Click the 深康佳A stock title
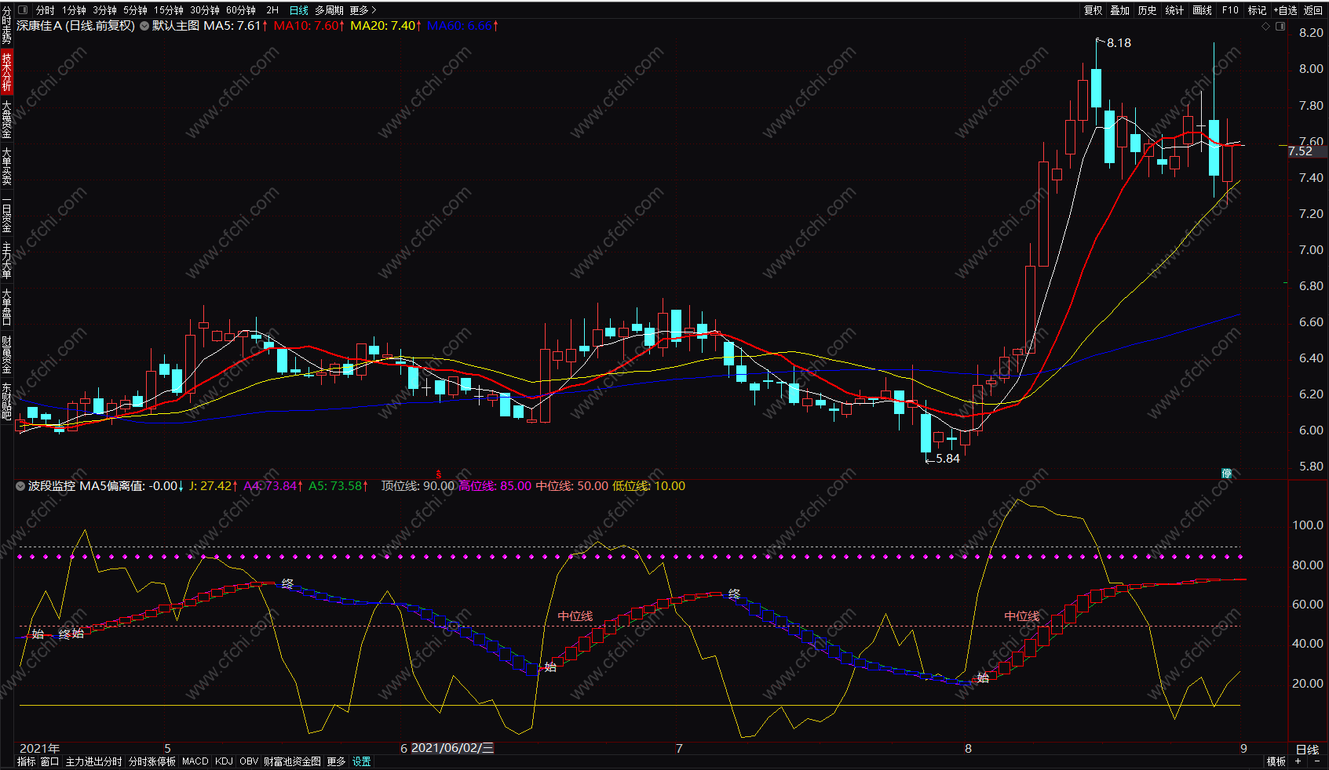This screenshot has width=1329, height=770. (x=39, y=26)
